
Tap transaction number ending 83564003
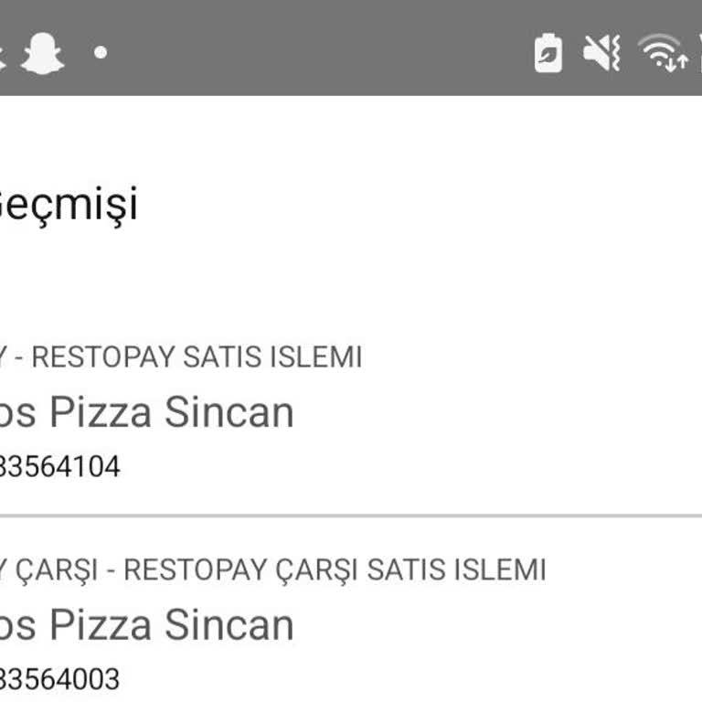coord(58,680)
